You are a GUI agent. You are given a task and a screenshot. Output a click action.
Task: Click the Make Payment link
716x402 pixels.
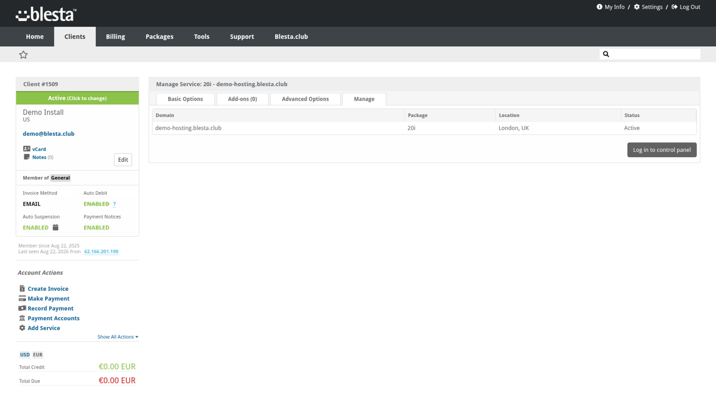click(x=48, y=298)
